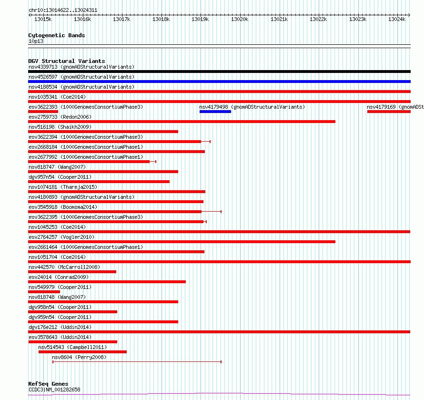
Task: Open nsv1051704 (Coe2014) label
Action: click(x=57, y=257)
